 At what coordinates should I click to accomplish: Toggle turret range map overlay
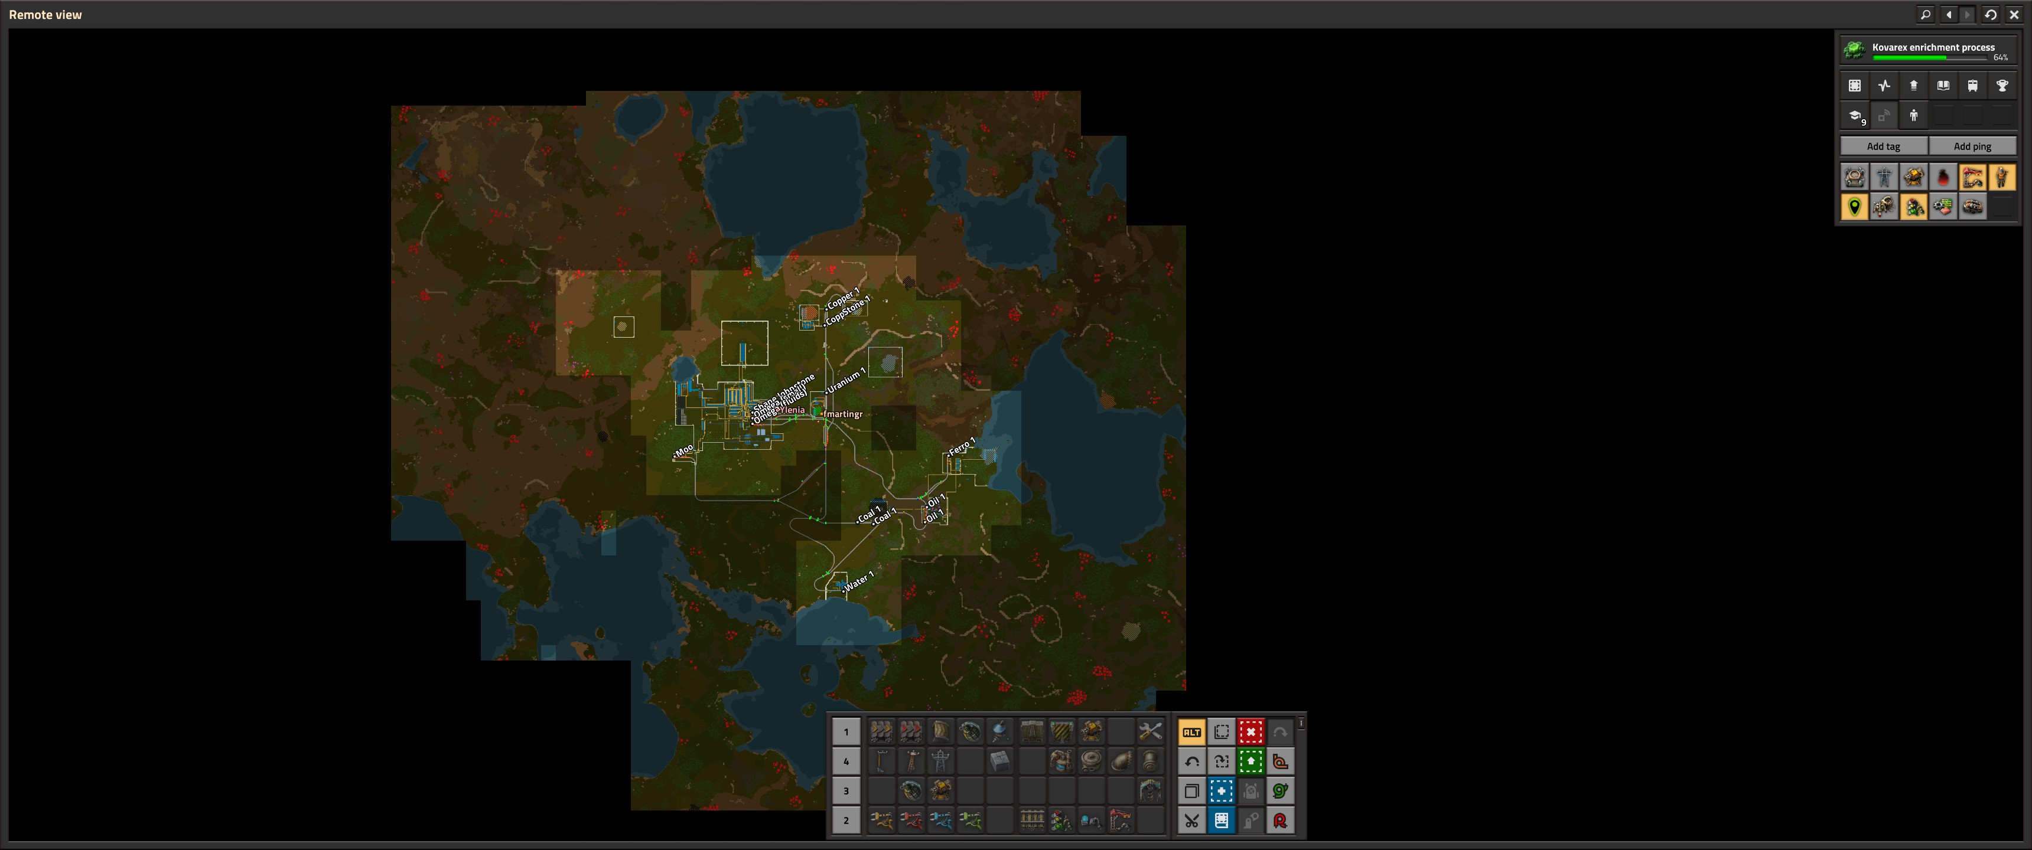[1914, 178]
